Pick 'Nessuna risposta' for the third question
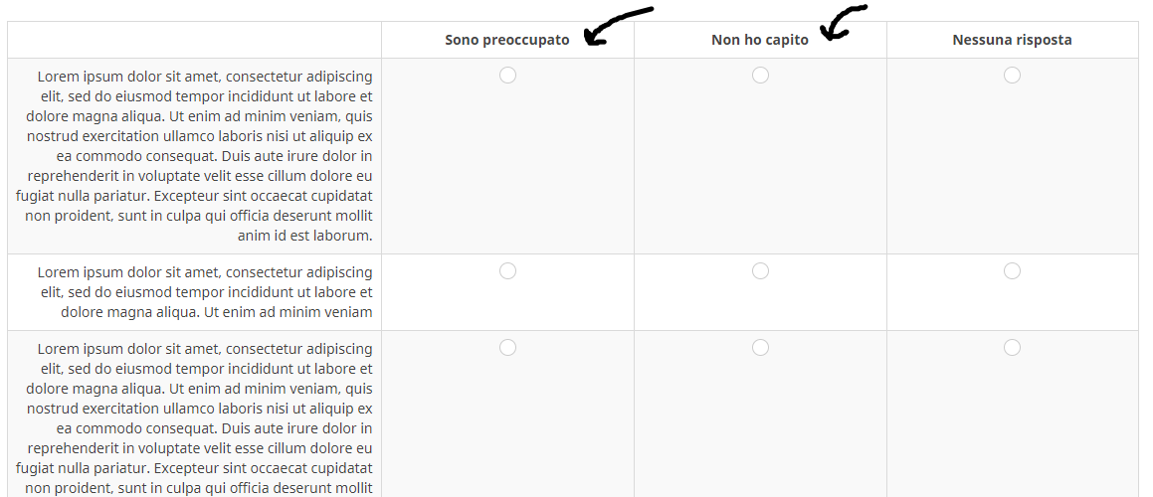Screen dimensions: 1153x497 pos(1012,348)
